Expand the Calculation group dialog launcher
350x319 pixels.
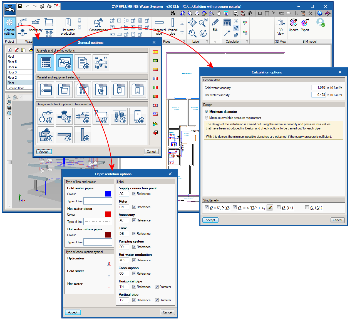[247, 42]
